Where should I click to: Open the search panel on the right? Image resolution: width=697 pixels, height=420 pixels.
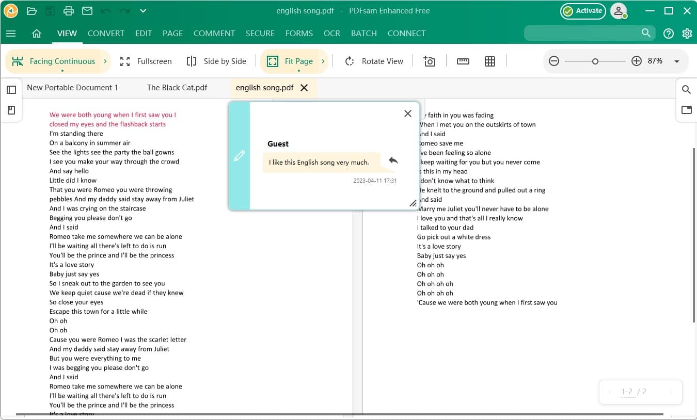point(686,89)
